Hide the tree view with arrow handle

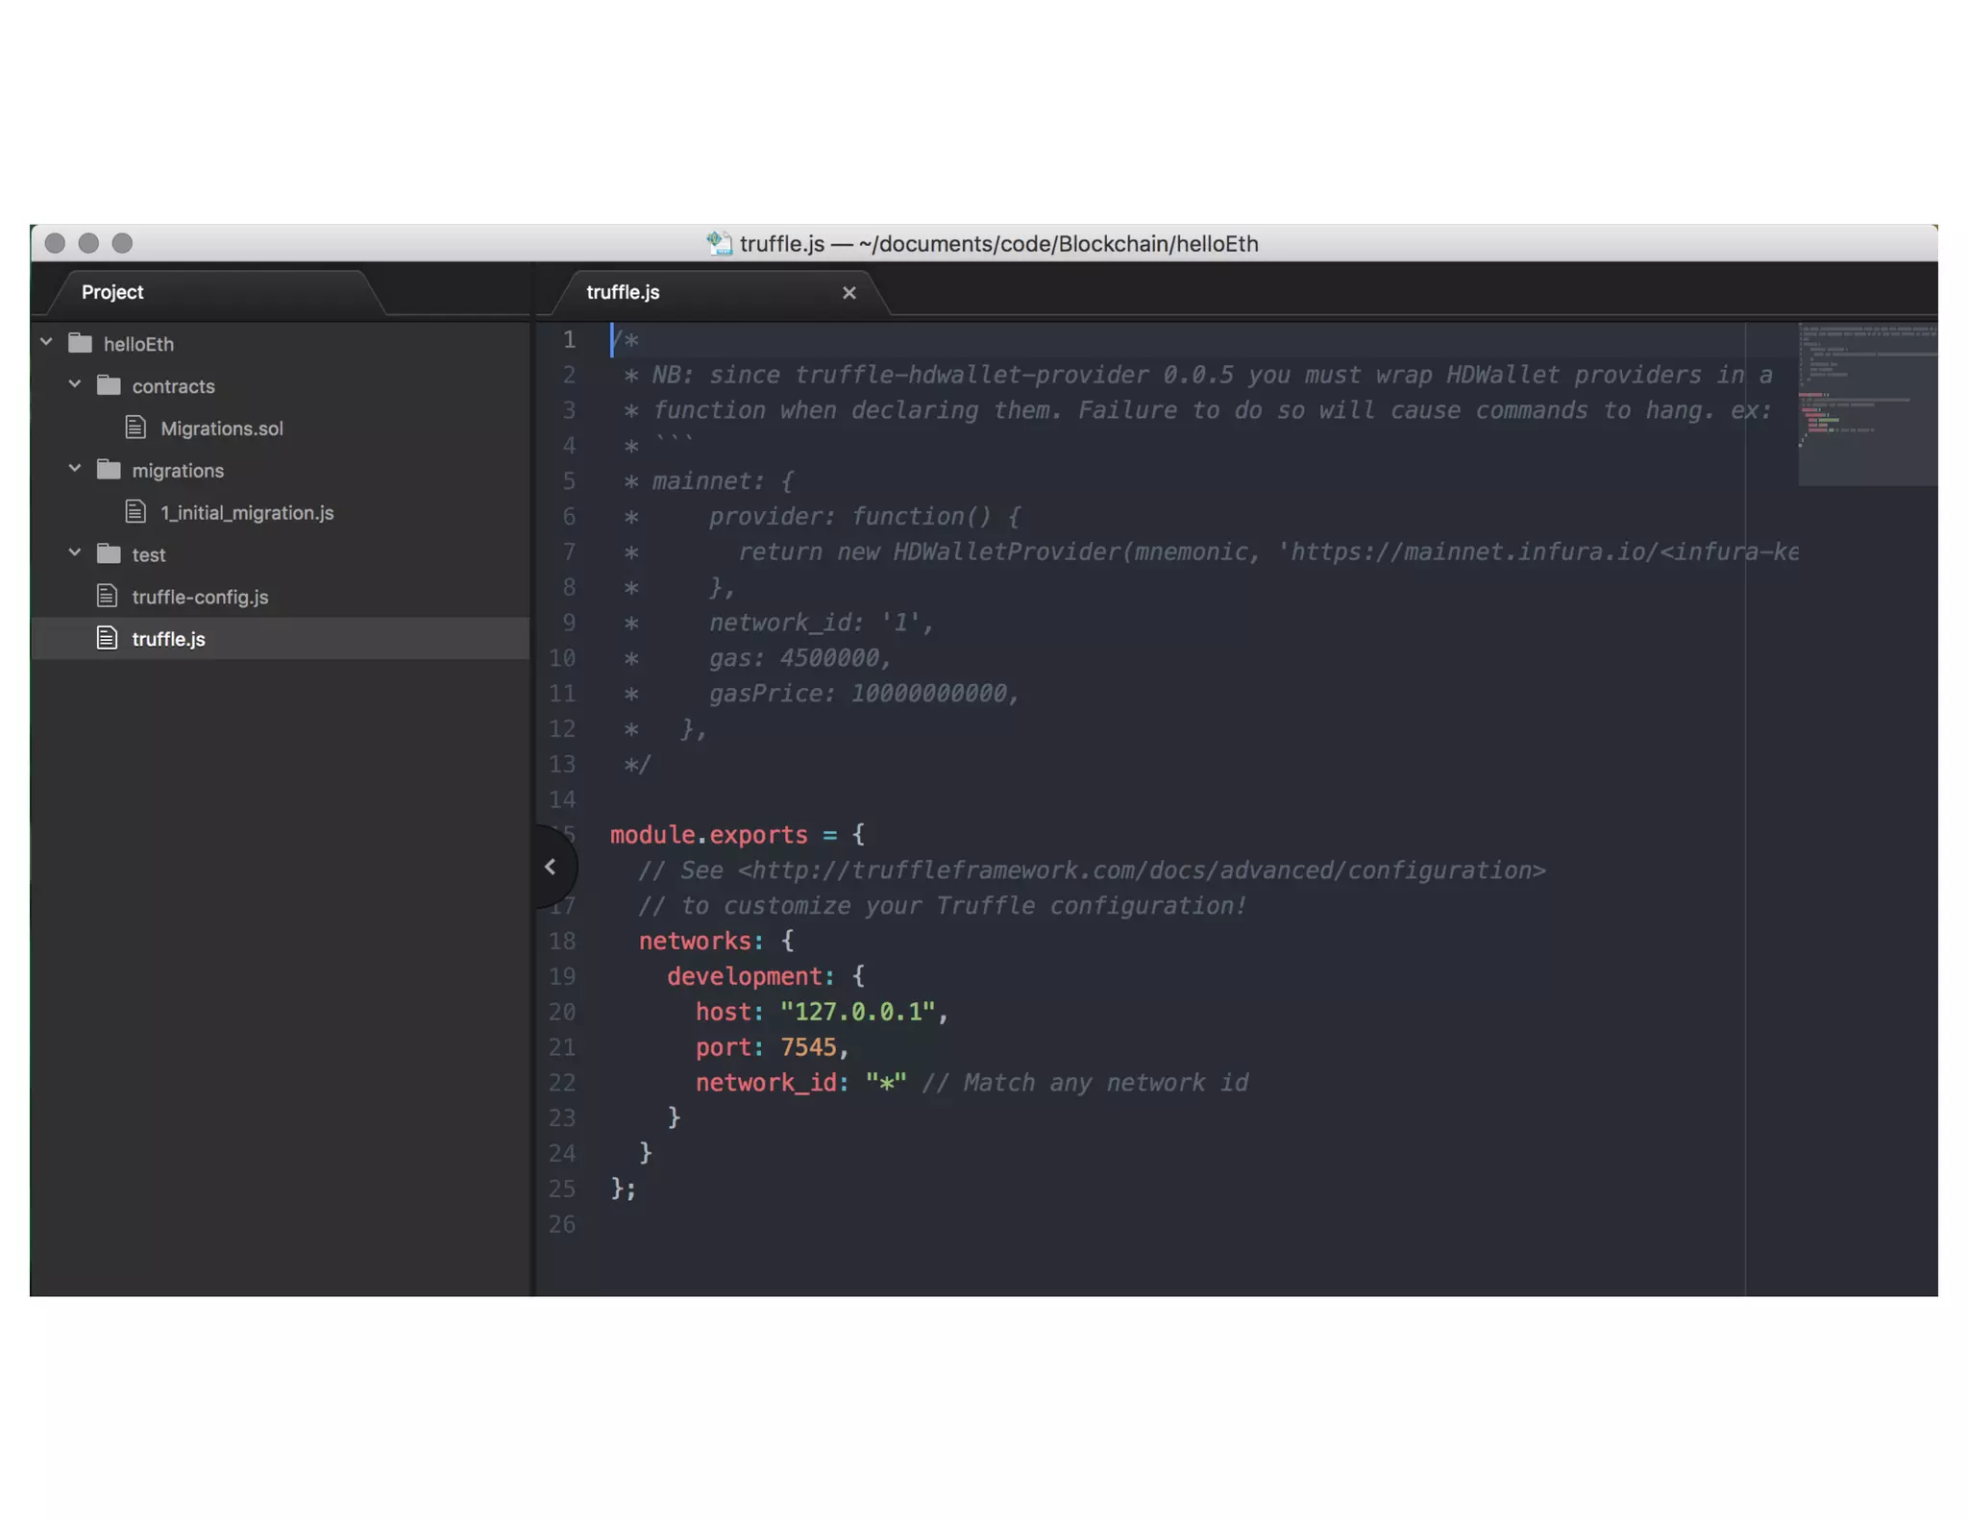coord(551,867)
